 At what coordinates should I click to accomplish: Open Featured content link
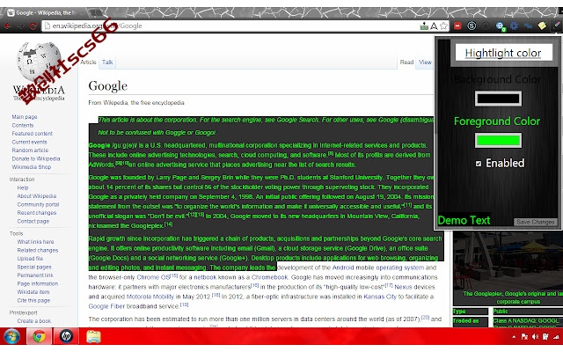click(x=32, y=134)
